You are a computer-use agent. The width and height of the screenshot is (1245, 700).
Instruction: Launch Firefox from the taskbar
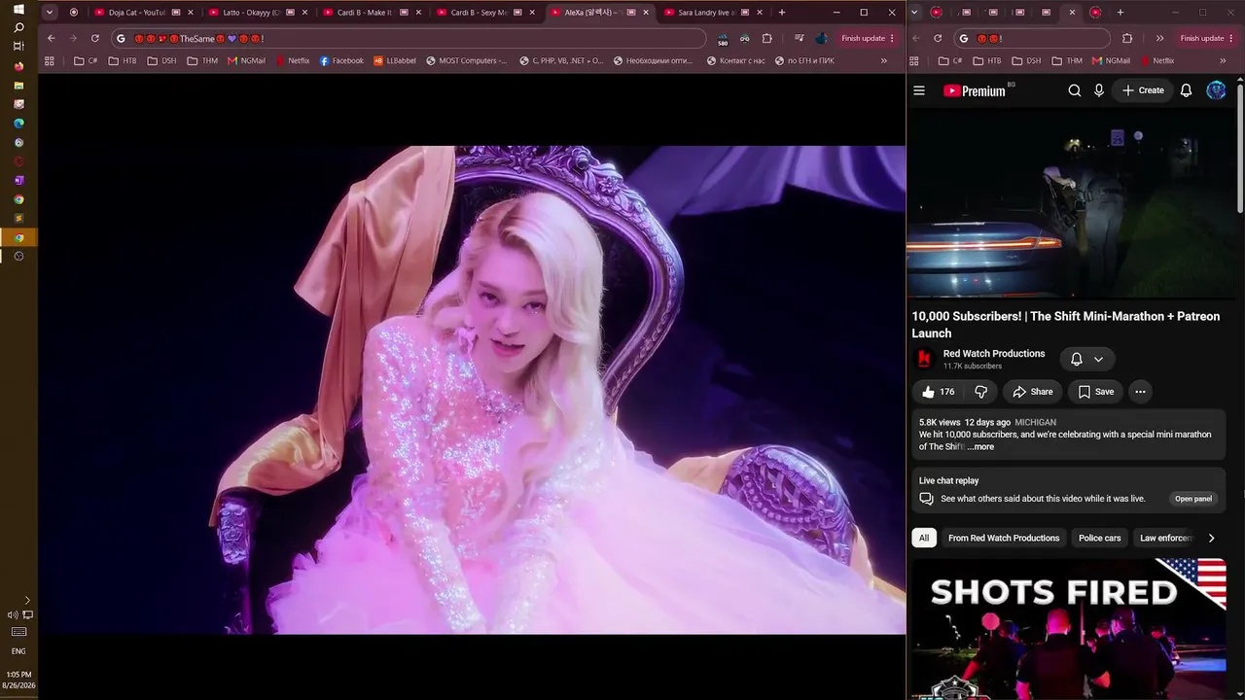(18, 66)
